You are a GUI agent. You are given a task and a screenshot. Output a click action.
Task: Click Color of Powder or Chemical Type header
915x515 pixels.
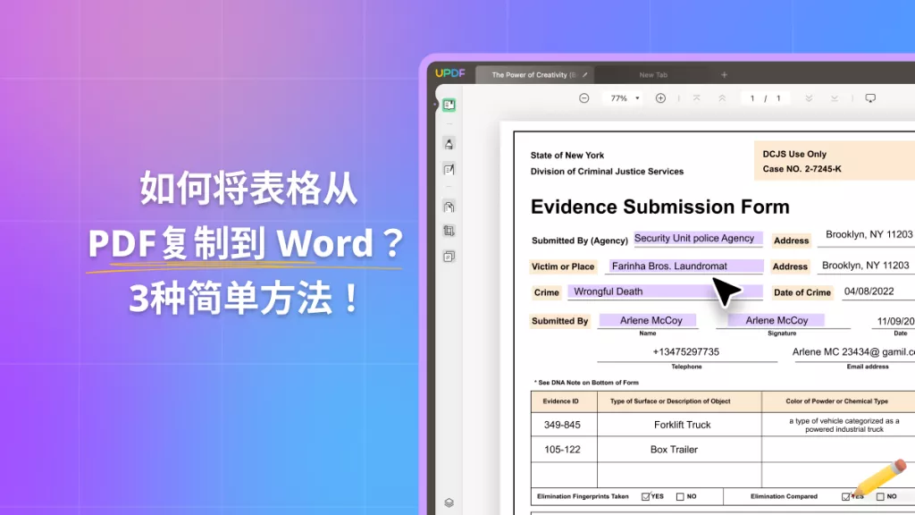coord(836,401)
